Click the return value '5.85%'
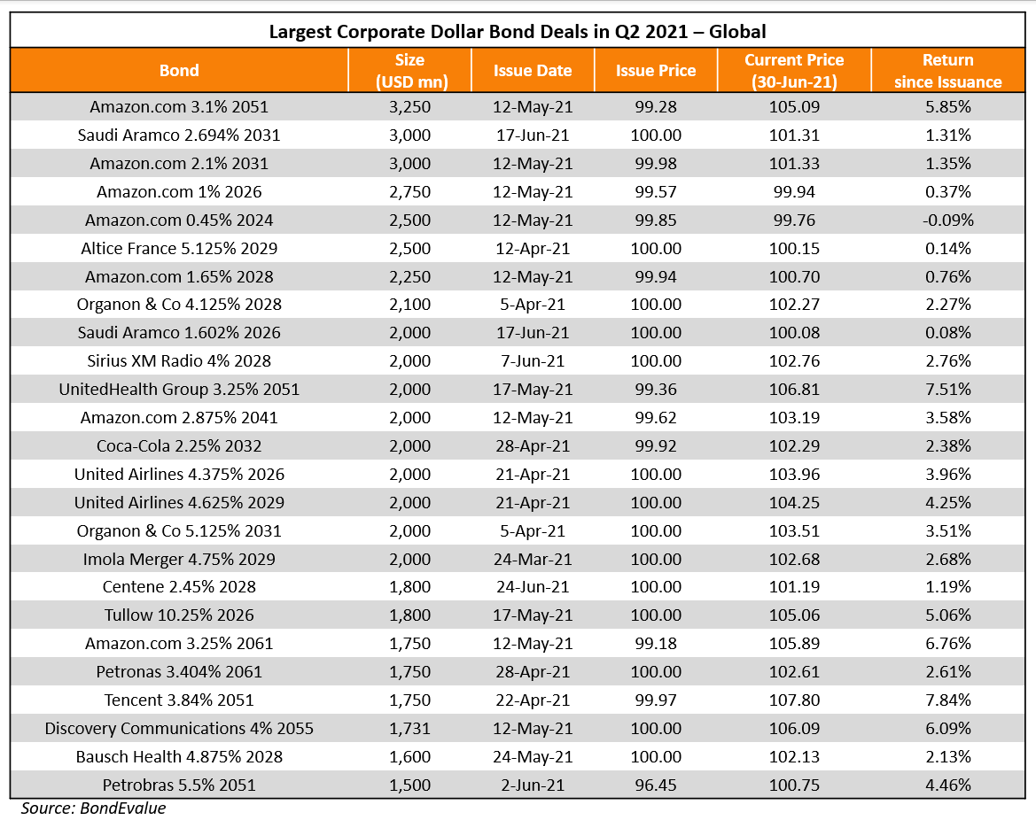 pos(948,107)
